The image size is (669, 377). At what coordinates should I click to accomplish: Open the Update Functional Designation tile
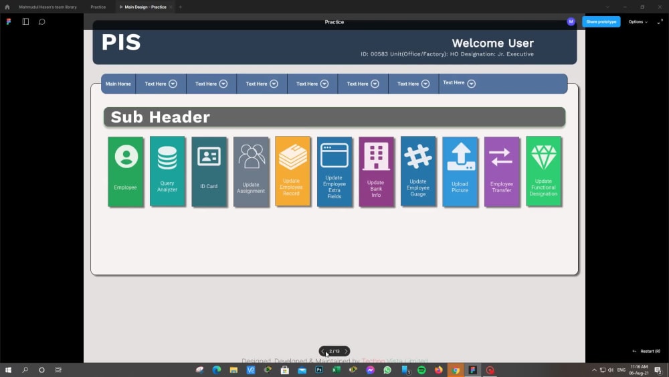click(543, 171)
